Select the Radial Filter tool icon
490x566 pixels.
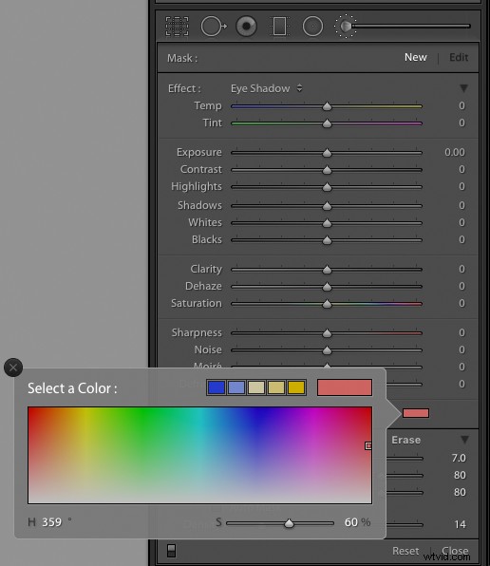pyautogui.click(x=312, y=27)
